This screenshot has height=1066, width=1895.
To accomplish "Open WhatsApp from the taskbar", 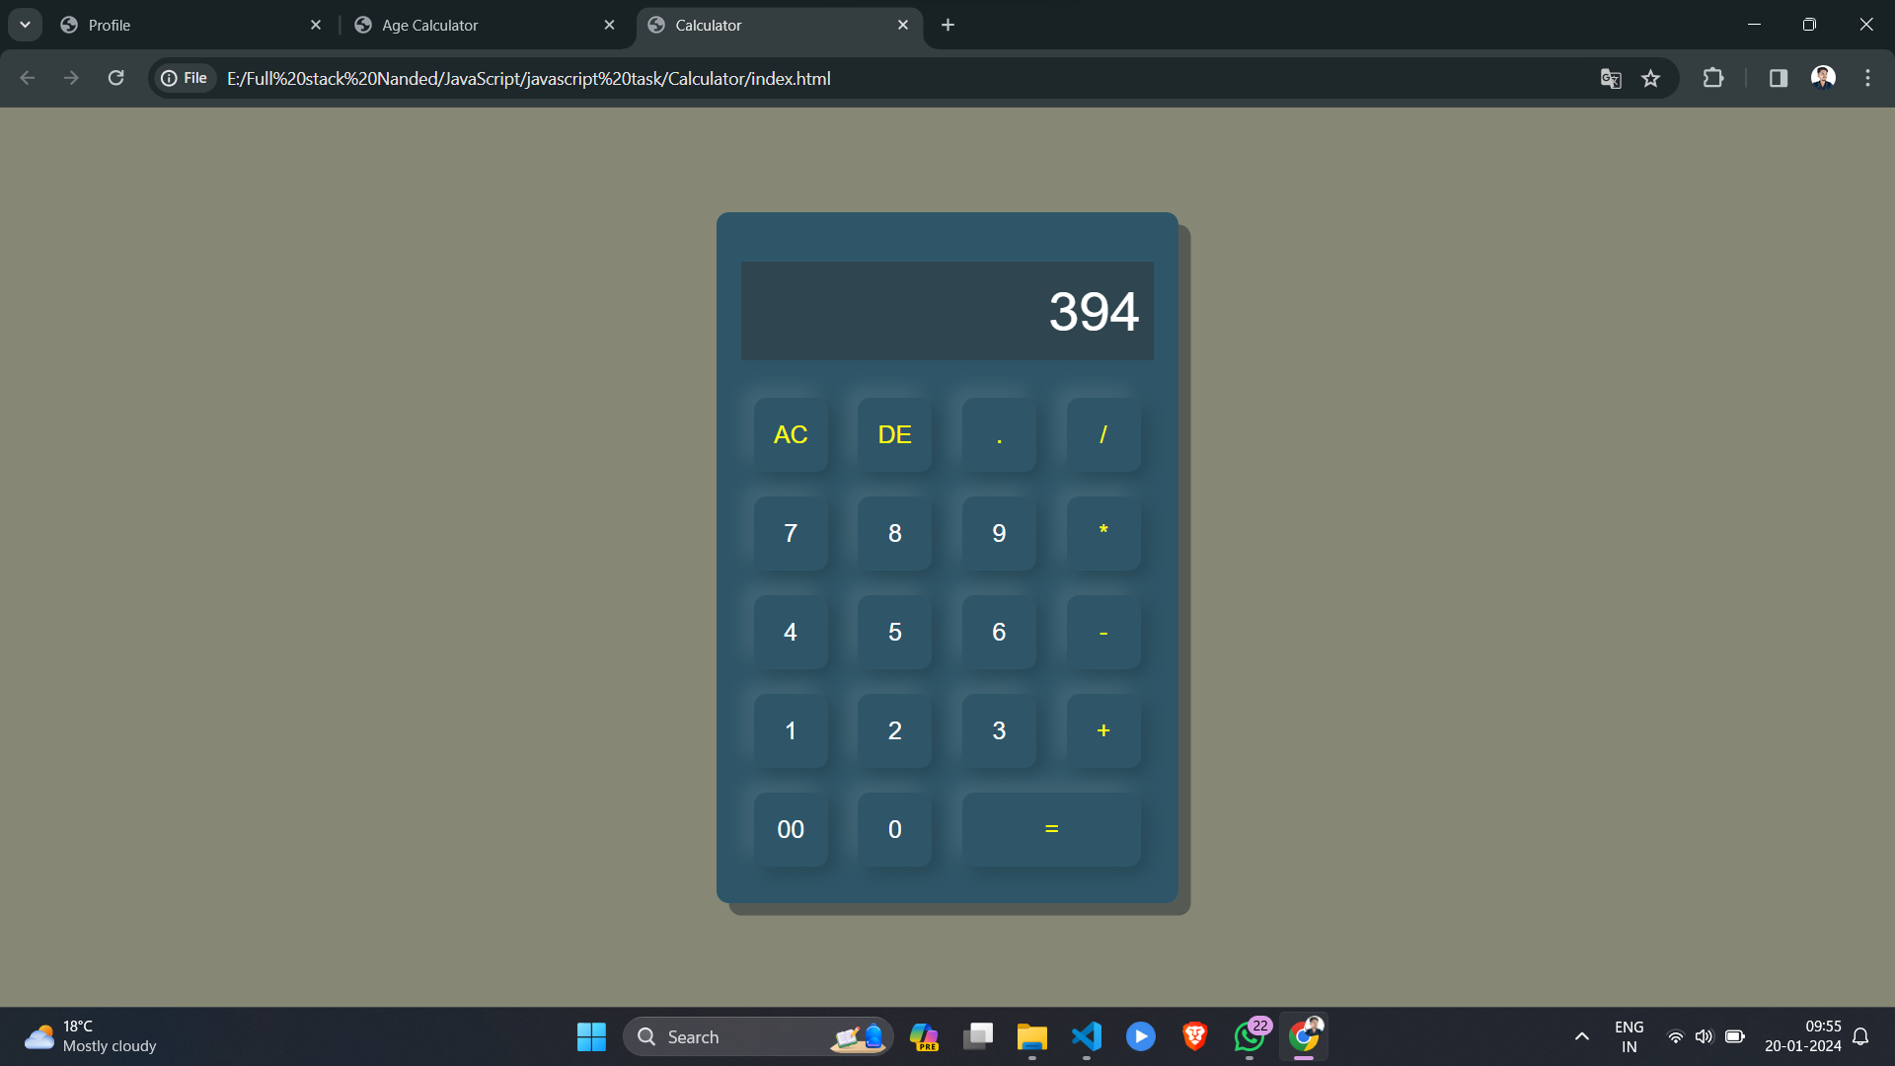I will (1249, 1036).
